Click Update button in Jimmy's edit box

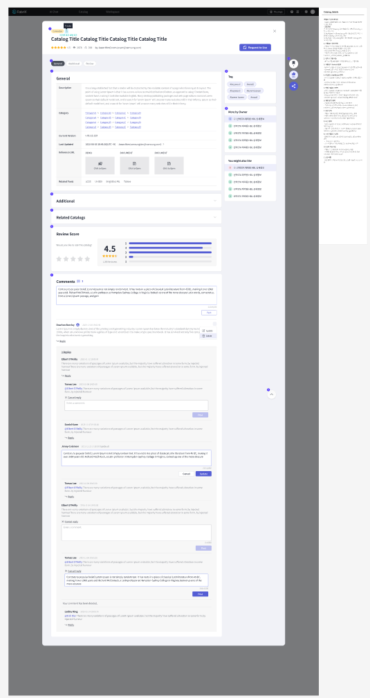[203, 474]
